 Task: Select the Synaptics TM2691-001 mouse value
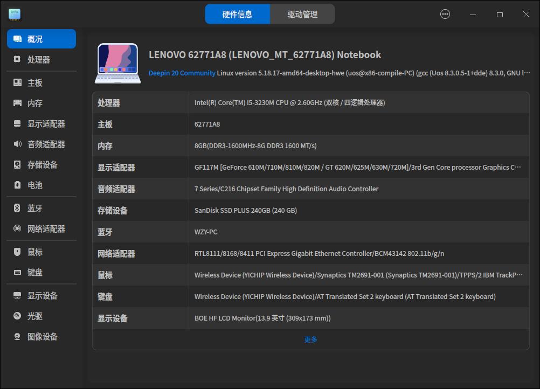[x=358, y=275]
